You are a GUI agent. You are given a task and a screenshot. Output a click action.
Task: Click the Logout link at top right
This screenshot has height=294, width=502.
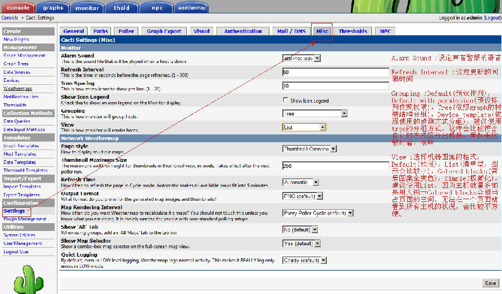pos(493,18)
